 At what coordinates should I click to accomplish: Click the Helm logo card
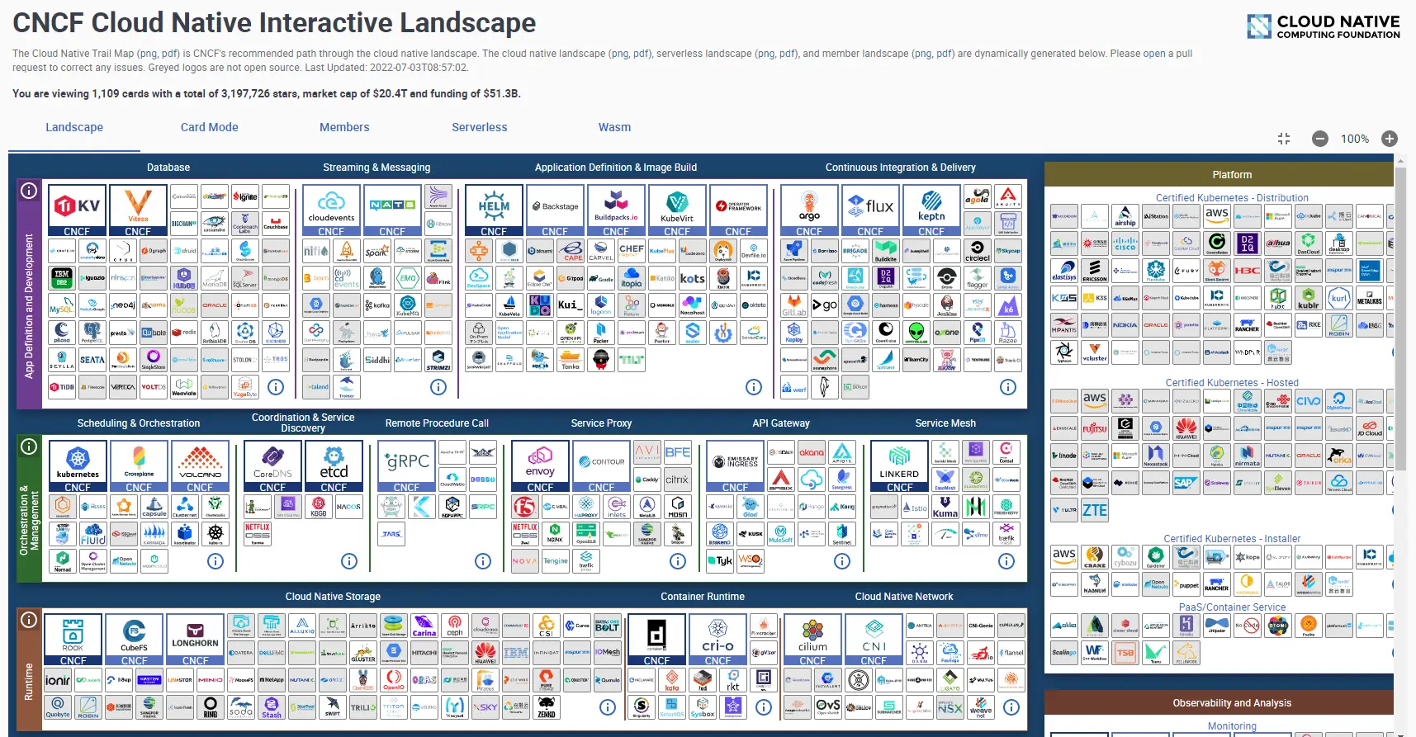pyautogui.click(x=494, y=210)
